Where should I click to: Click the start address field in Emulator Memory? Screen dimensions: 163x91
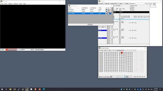point(101,51)
